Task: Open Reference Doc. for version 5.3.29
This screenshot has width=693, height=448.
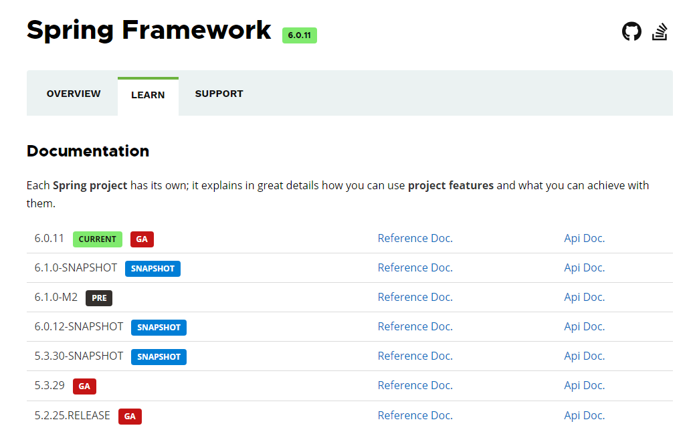Action: pyautogui.click(x=415, y=385)
